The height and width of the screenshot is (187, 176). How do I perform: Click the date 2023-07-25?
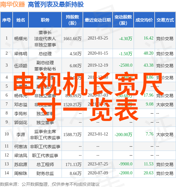[98, 164]
